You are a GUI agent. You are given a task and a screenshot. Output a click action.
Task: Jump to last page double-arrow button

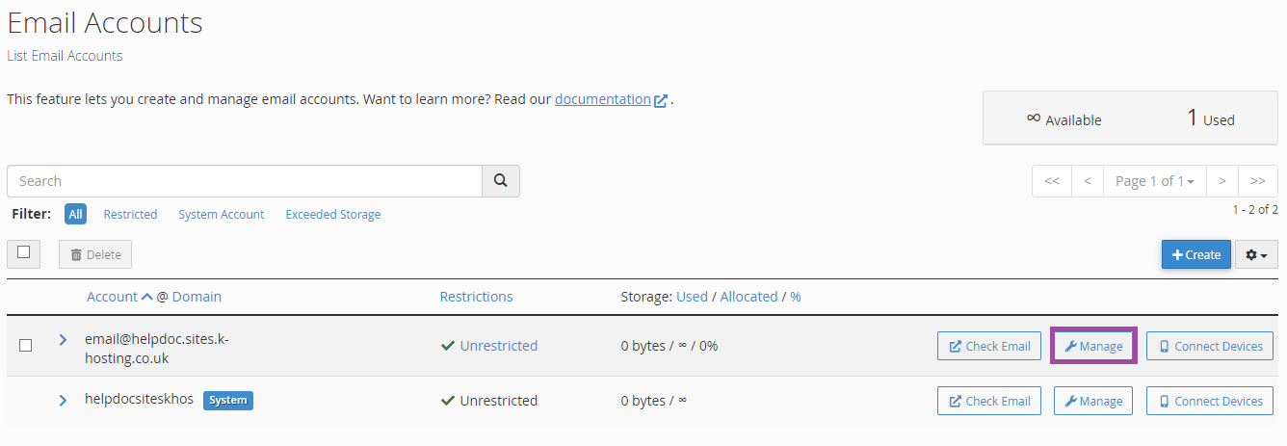1258,181
